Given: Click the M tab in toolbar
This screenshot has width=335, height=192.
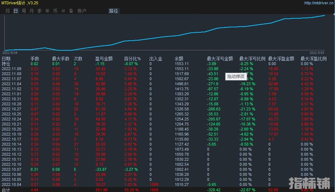Looking at the screenshot, I should coord(63,11).
